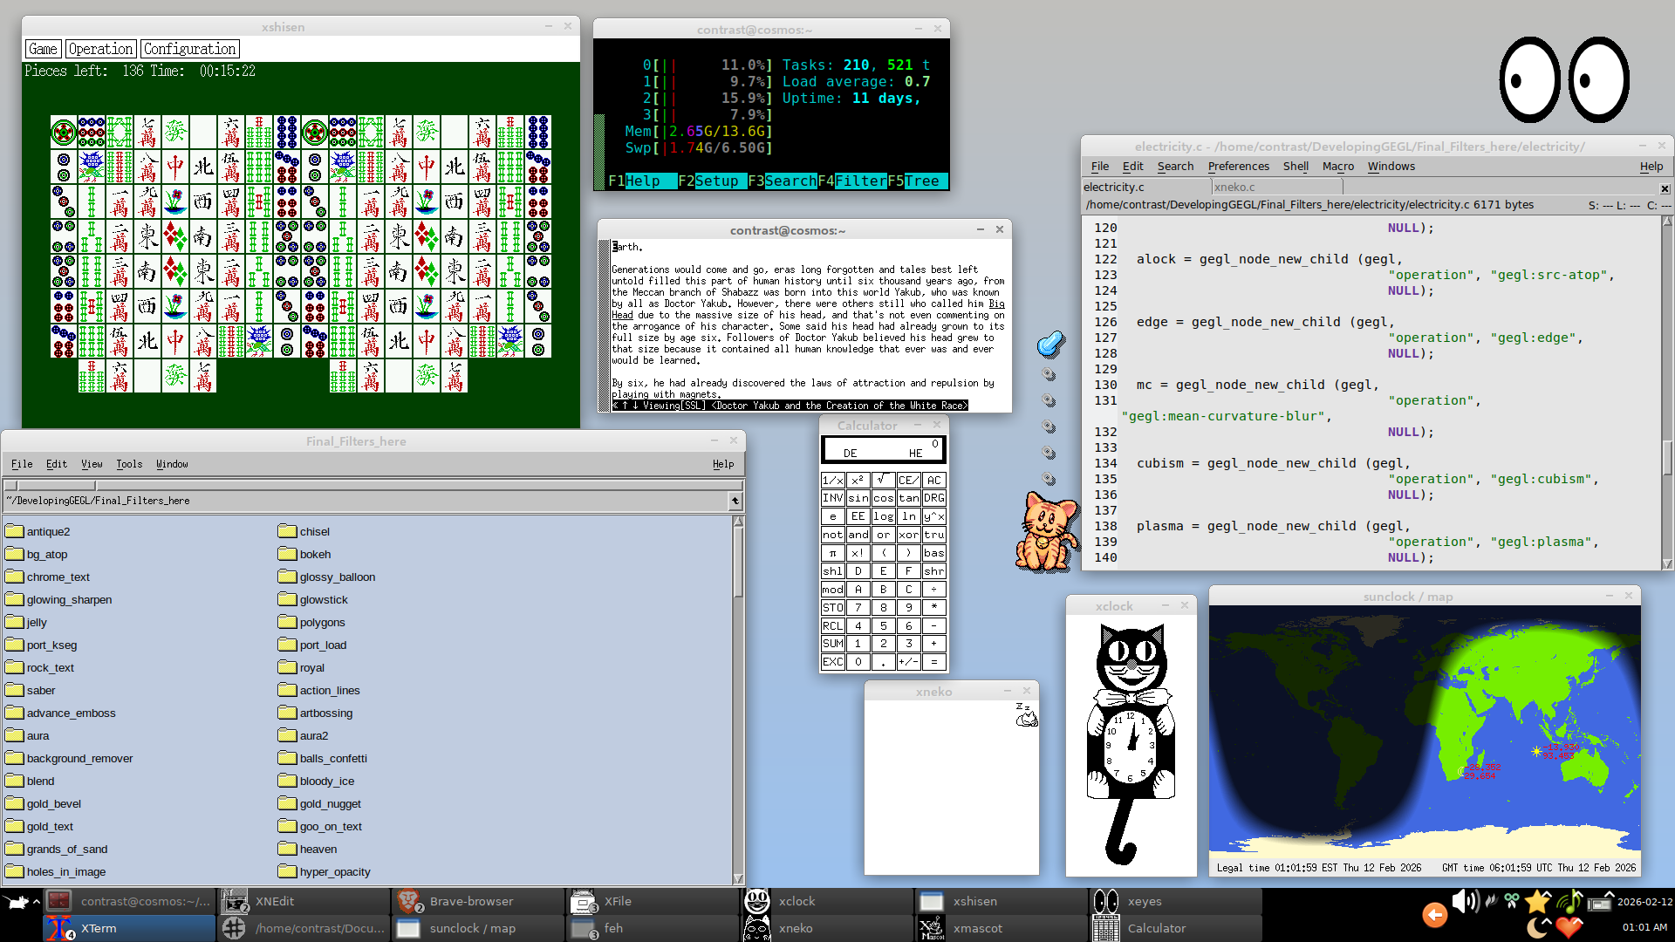Open the antique2 folder icon in XFile
The width and height of the screenshot is (1675, 942).
[14, 531]
